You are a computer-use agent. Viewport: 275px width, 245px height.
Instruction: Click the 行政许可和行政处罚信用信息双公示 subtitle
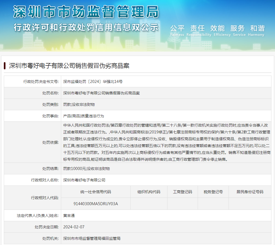pyautogui.click(x=86, y=28)
